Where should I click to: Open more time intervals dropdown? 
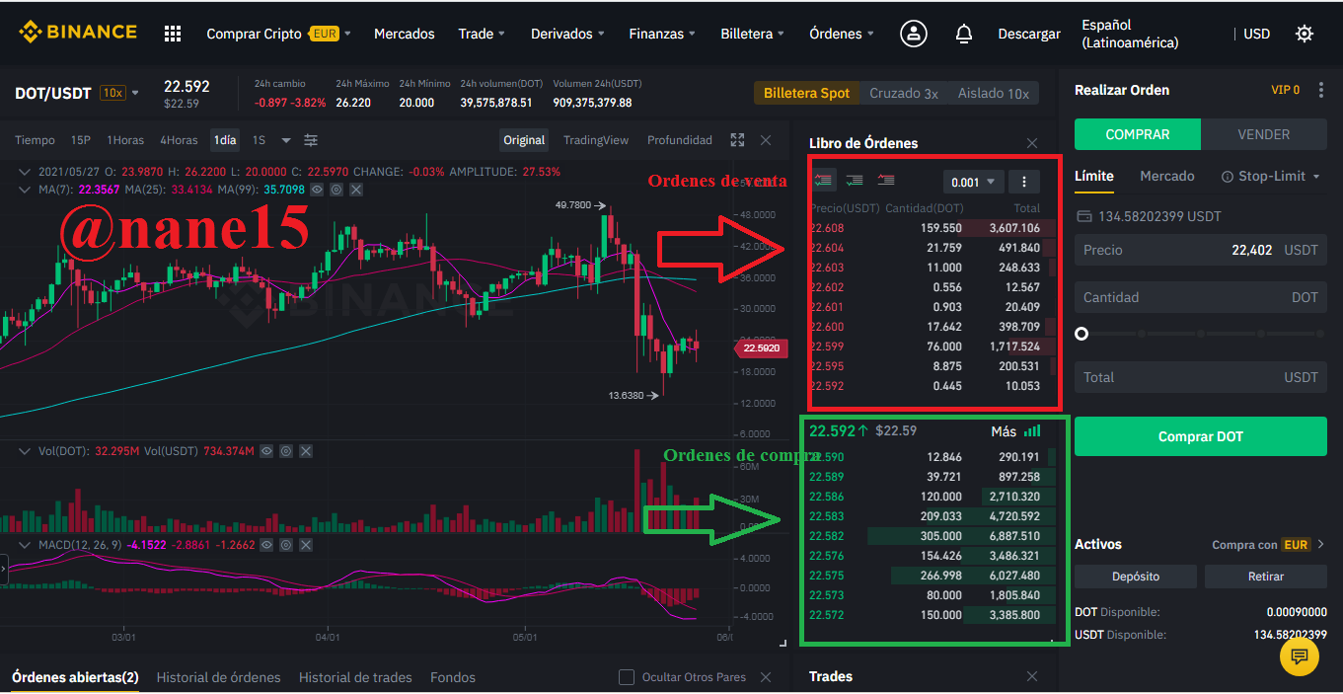[286, 140]
